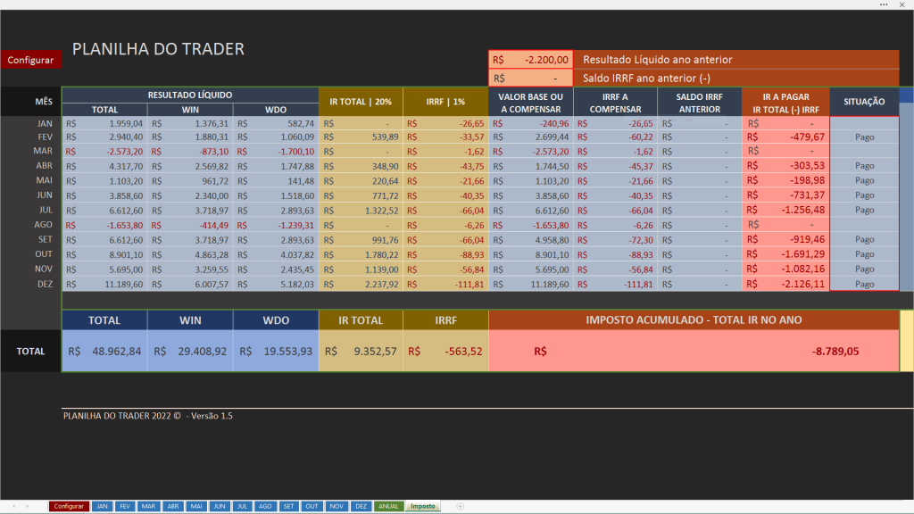
Task: Select the accumulated tax total -8.789,05
Action: click(835, 352)
